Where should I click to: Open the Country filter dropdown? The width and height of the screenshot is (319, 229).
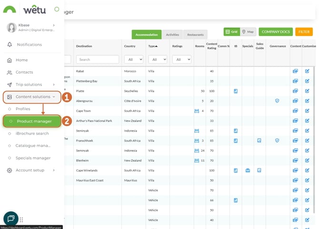point(134,59)
